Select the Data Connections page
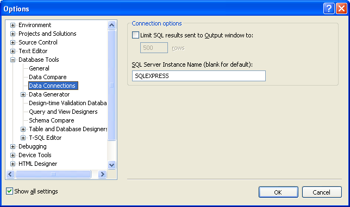The image size is (350, 207). [x=53, y=86]
